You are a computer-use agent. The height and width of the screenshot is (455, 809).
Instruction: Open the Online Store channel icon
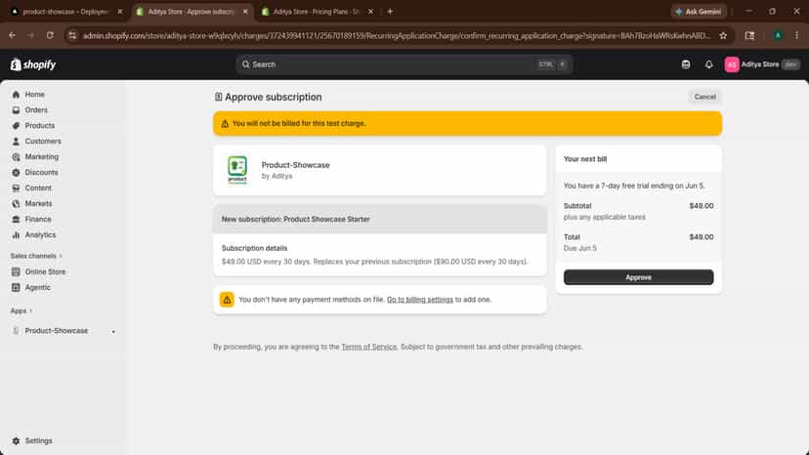point(16,271)
